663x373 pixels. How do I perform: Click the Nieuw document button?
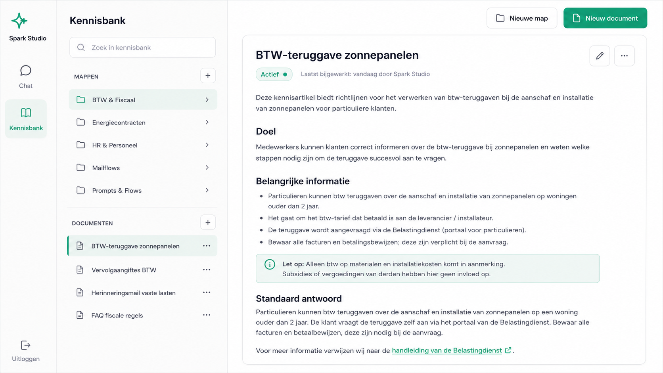[x=605, y=18]
